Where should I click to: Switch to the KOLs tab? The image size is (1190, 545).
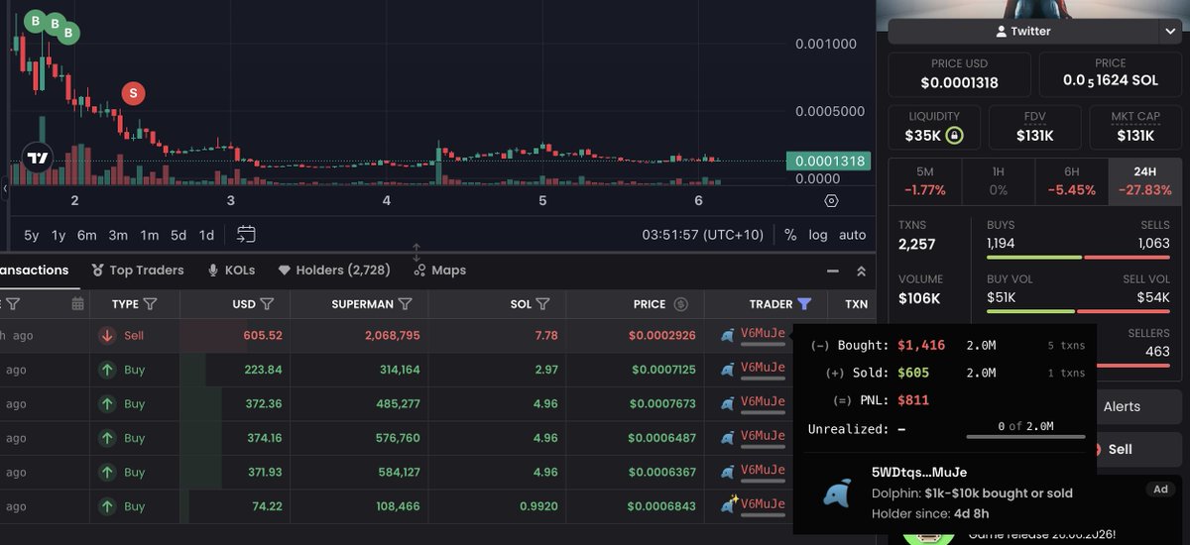pyautogui.click(x=230, y=270)
